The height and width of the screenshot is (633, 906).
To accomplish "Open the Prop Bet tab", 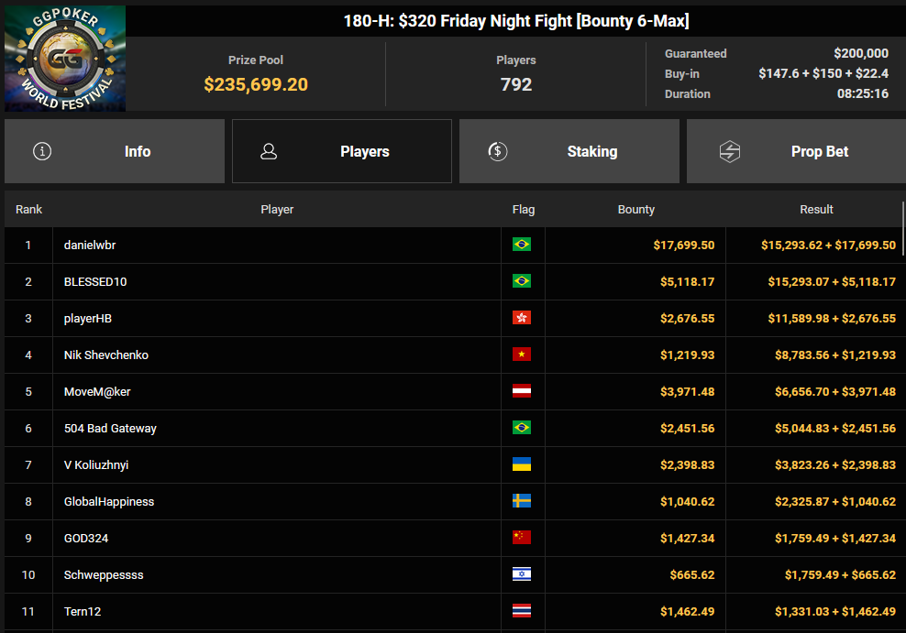I will [796, 151].
